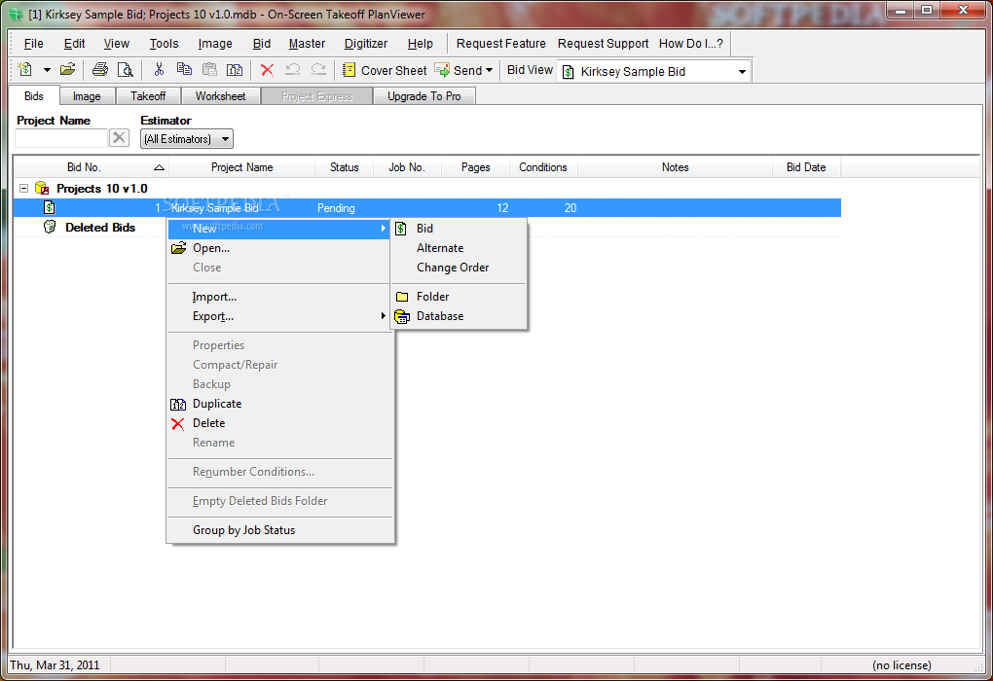Viewport: 993px width, 681px height.
Task: Open the New Bid toolbar dropdown arrow
Action: [46, 70]
